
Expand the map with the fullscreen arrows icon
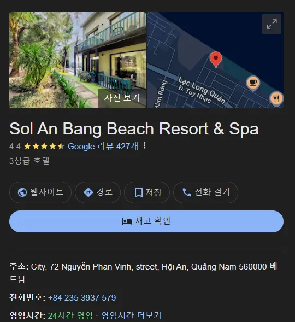coord(272,24)
